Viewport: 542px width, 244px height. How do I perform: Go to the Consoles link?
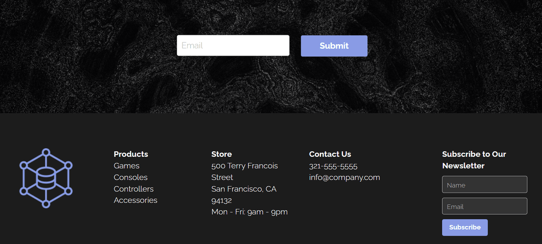131,177
